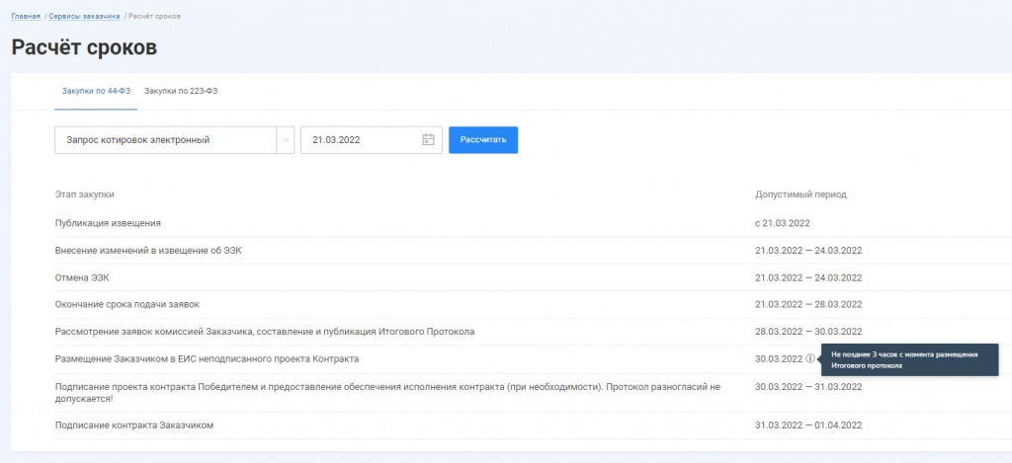
Task: Switch to the 'Закупки по 223-ФЗ' tab
Action: 181,91
